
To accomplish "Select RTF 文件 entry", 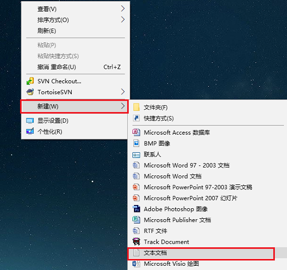I will (x=207, y=231).
